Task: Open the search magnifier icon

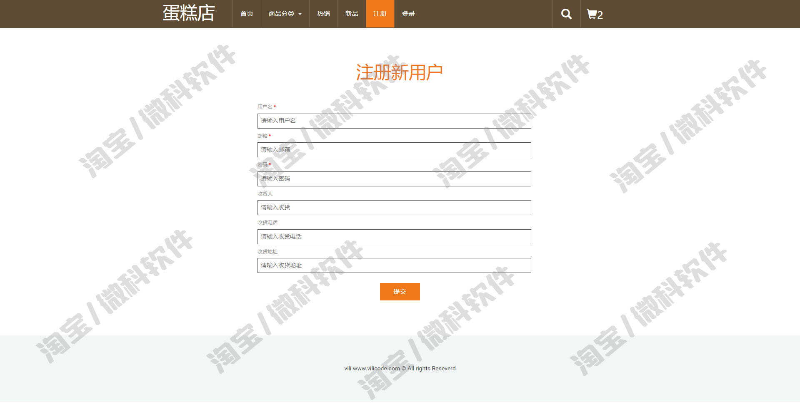Action: [566, 14]
